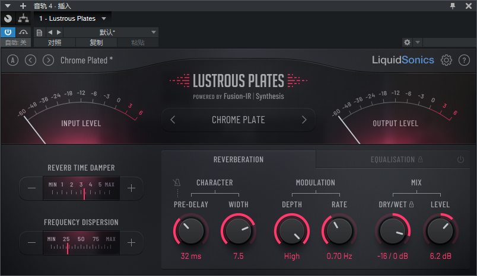477x276 pixels.
Task: Click the 对照 compare button
Action: pos(55,43)
